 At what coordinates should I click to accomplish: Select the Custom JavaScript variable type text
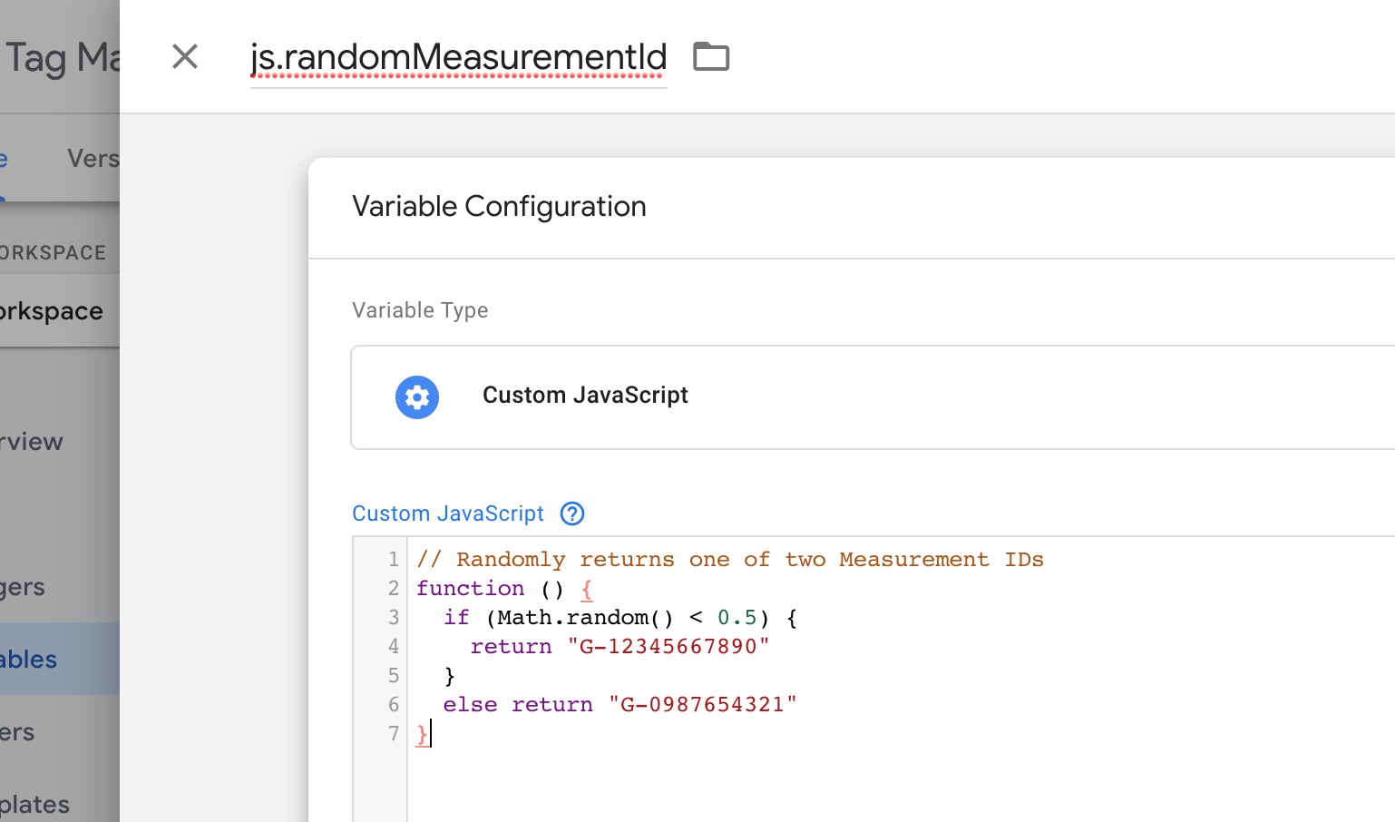(585, 396)
